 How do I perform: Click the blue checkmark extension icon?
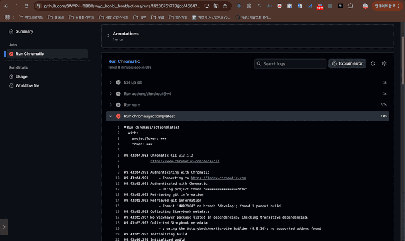point(310,6)
